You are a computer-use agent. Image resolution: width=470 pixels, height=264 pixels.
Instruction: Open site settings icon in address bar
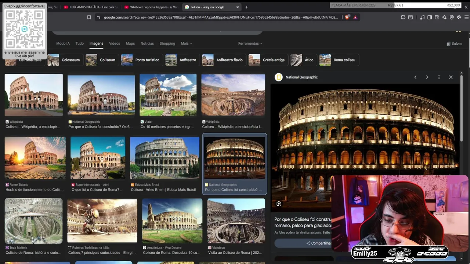point(98,17)
